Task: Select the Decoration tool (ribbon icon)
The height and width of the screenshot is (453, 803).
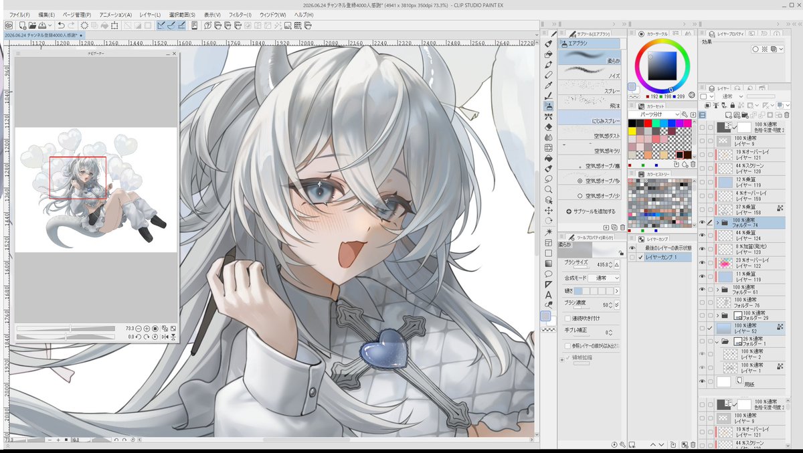Action: [549, 116]
